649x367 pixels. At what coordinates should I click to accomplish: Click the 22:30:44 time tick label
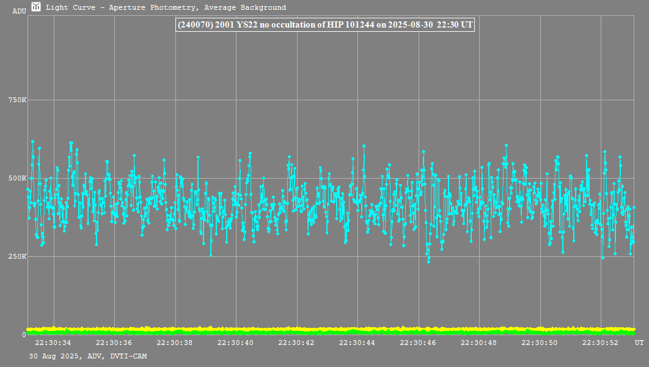[358, 343]
